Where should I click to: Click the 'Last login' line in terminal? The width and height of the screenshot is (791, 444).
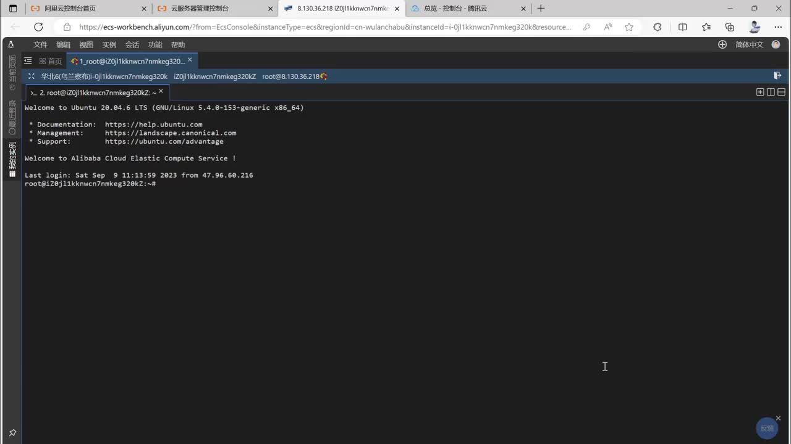coord(139,175)
